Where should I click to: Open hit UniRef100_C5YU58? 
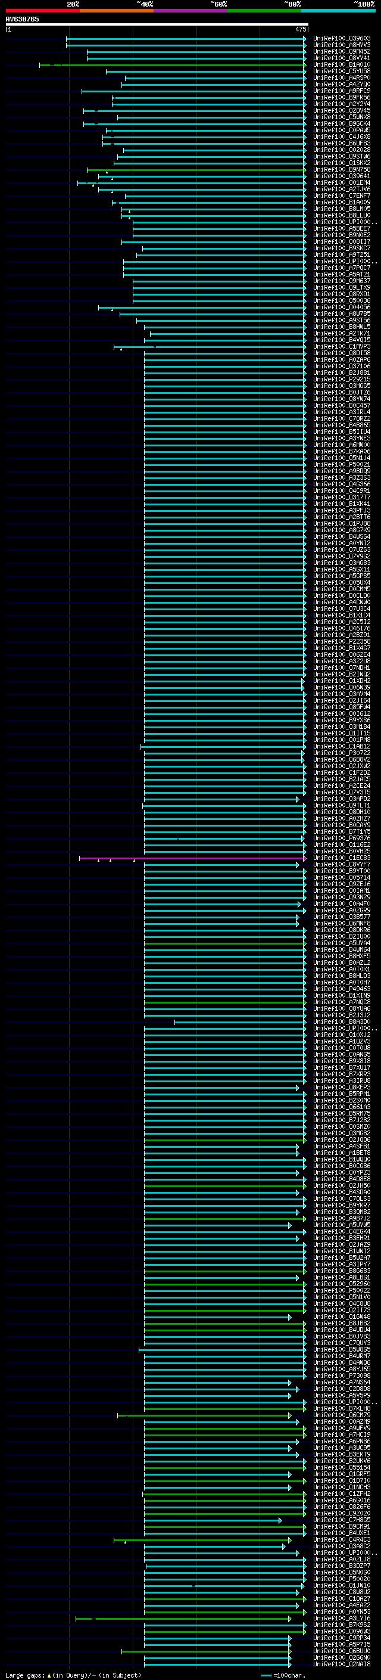pos(341,71)
